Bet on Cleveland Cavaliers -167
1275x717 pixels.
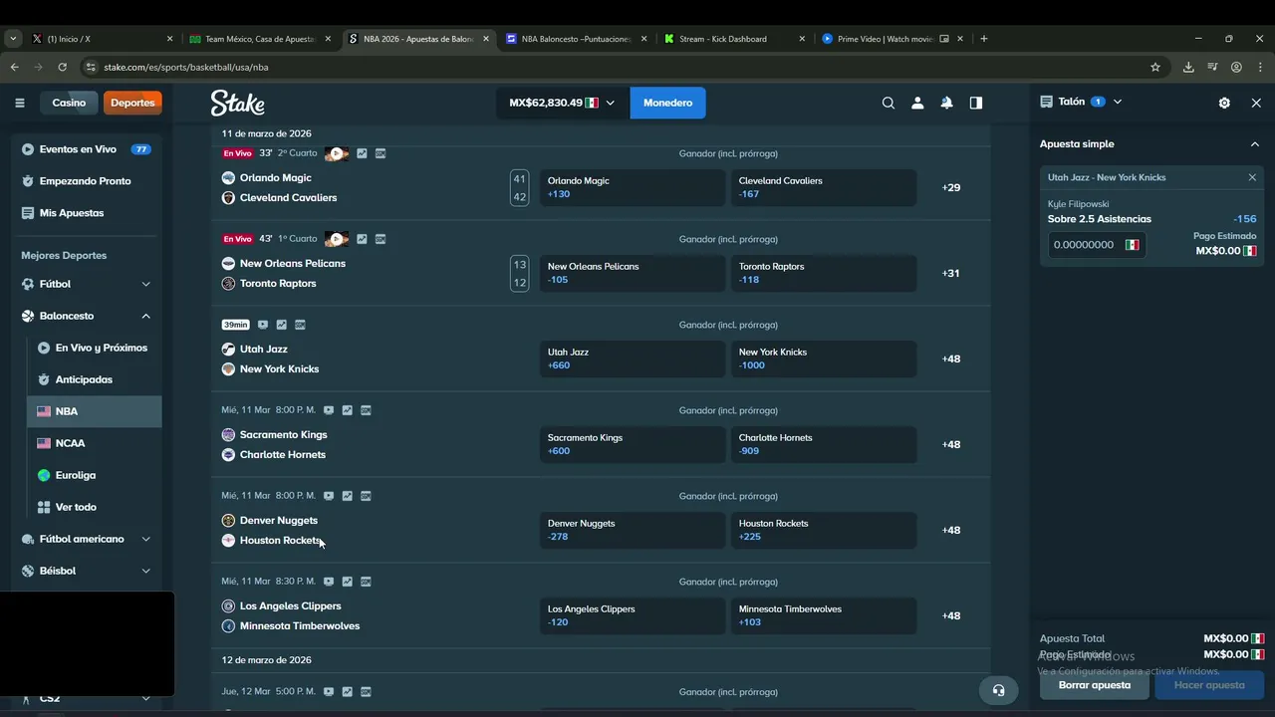(x=824, y=187)
